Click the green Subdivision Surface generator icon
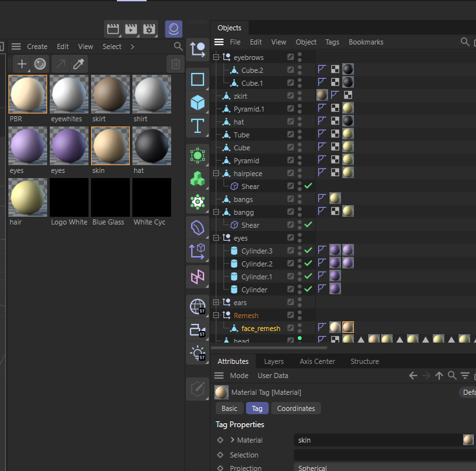Viewport: 476px width, 471px height. click(x=198, y=155)
